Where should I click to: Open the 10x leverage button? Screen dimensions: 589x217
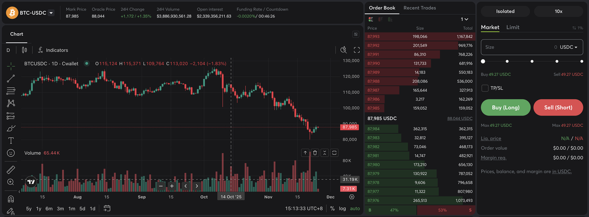559,11
